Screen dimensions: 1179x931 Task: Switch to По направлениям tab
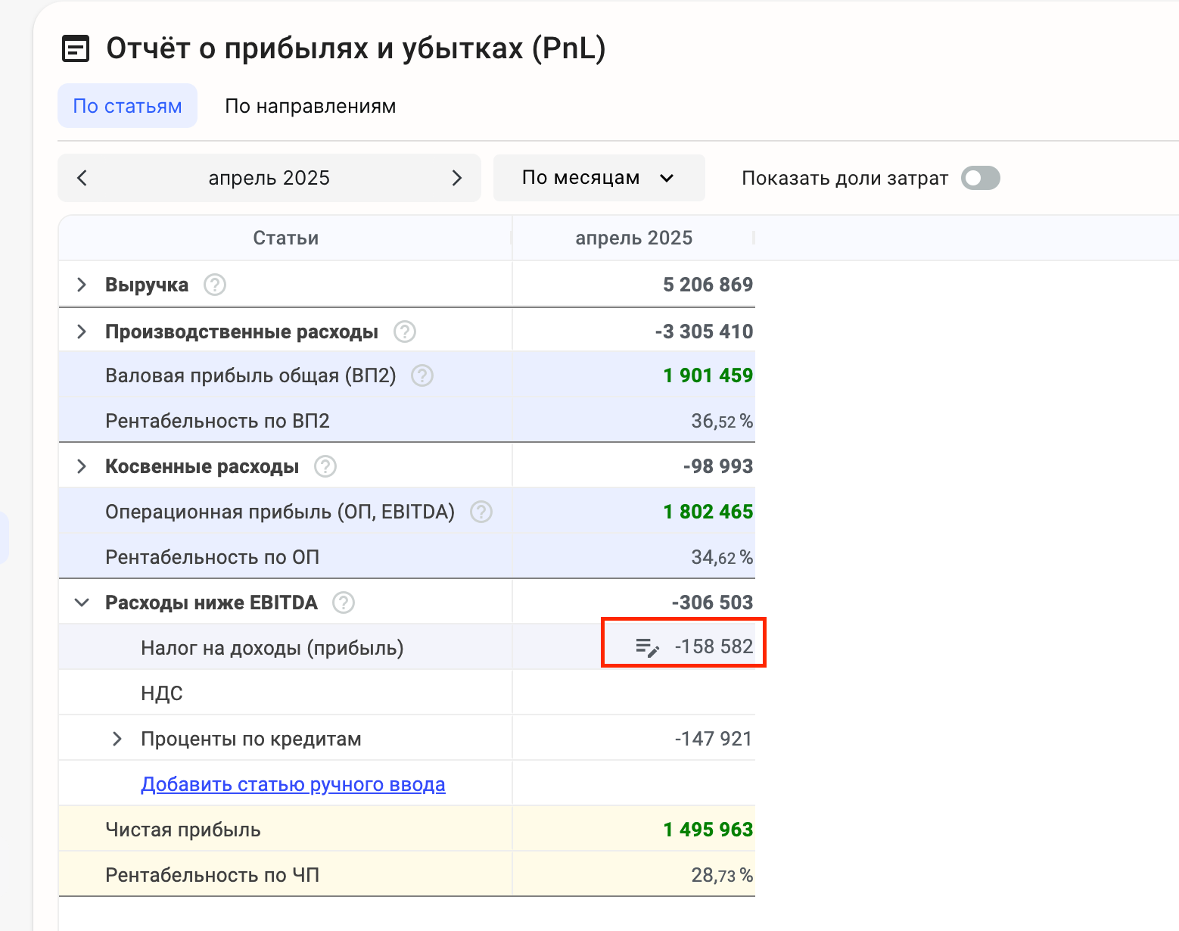click(x=310, y=106)
